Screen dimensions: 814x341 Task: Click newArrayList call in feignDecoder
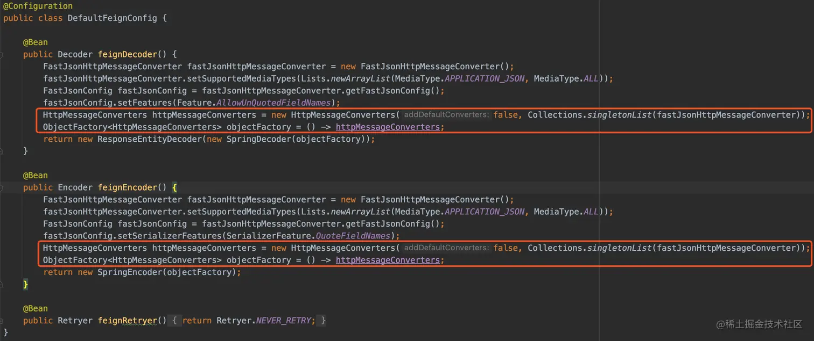coord(360,78)
